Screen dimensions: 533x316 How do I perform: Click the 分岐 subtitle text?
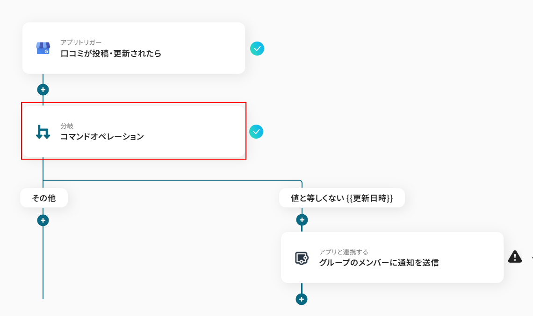(x=67, y=126)
